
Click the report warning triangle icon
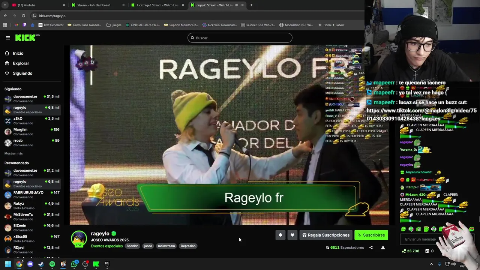tap(383, 247)
